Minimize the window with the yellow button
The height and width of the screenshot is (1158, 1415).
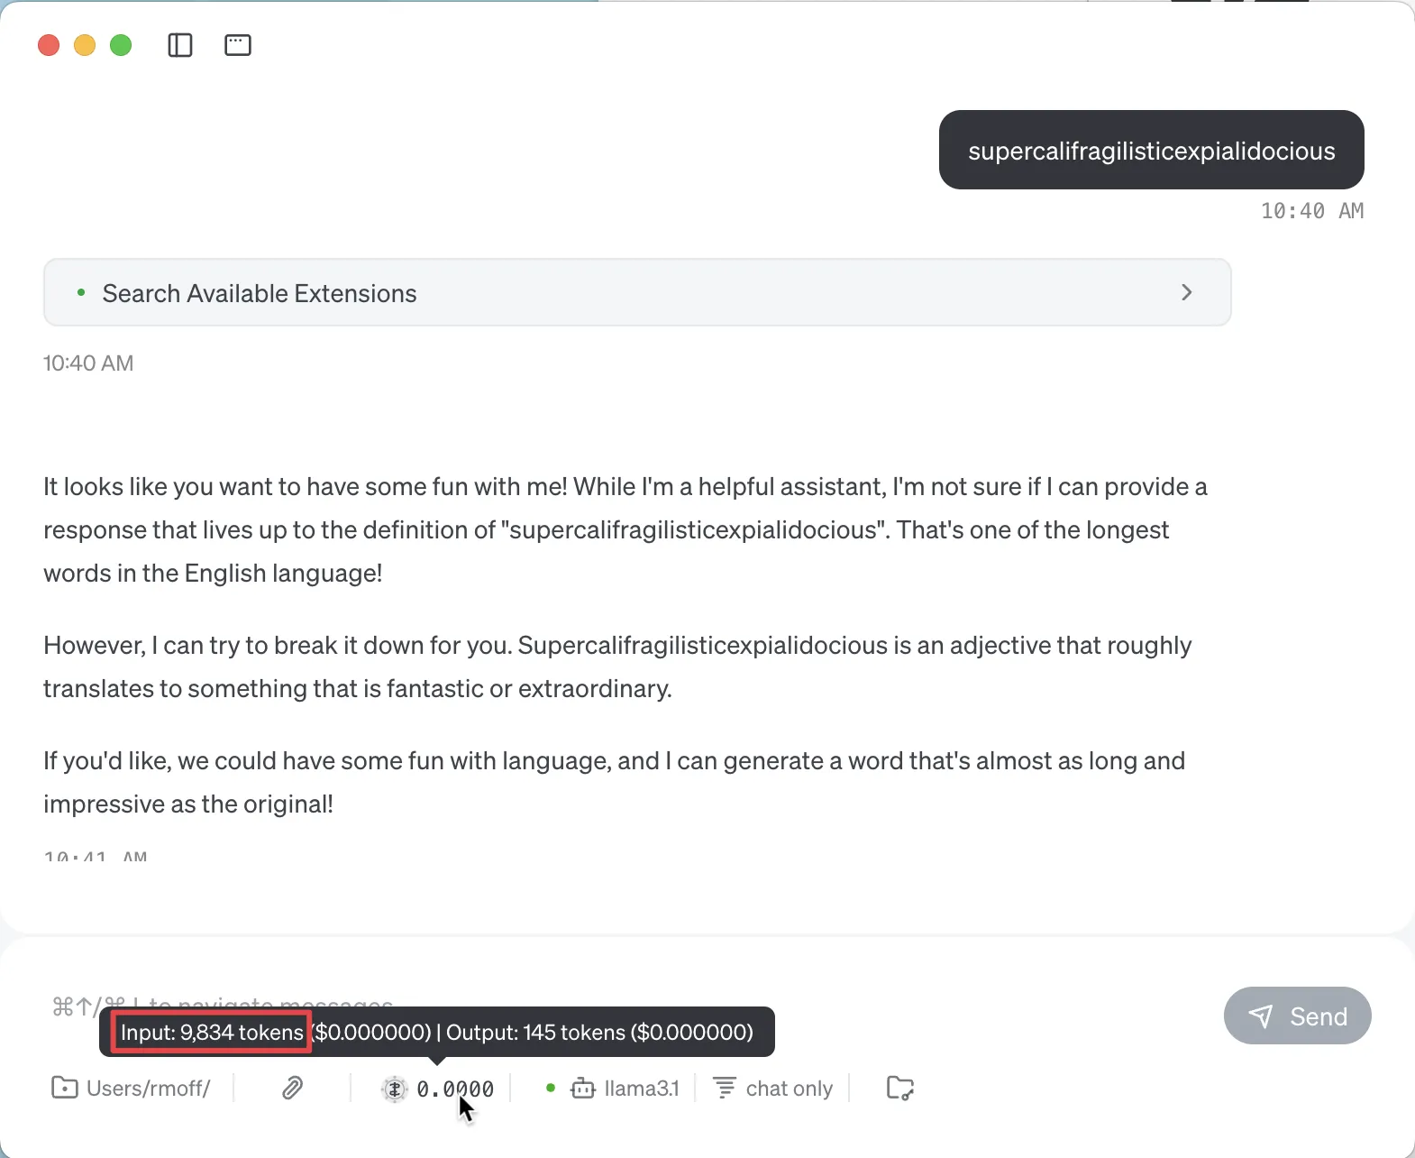85,45
